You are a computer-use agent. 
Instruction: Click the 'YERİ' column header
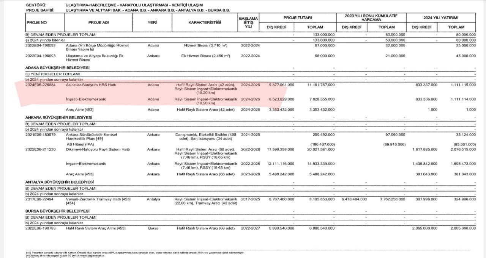152,22
